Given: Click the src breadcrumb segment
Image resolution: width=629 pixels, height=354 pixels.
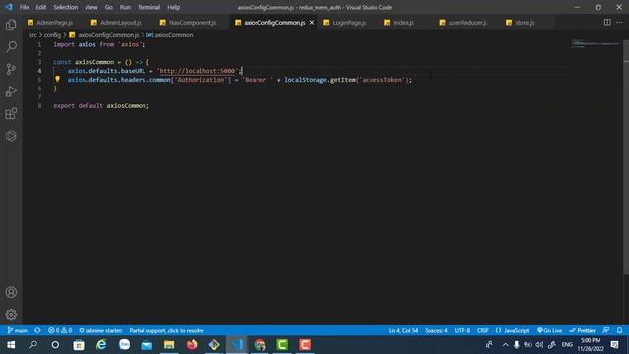Looking at the screenshot, I should (x=32, y=35).
